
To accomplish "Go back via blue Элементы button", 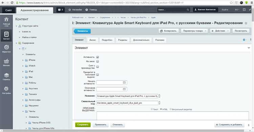I will tap(82, 31).
